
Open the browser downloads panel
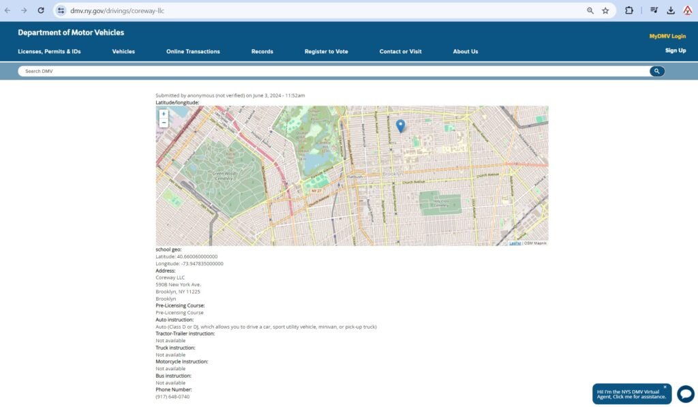pyautogui.click(x=671, y=11)
